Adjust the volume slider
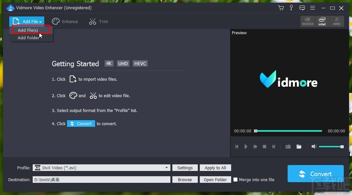 pos(331,147)
